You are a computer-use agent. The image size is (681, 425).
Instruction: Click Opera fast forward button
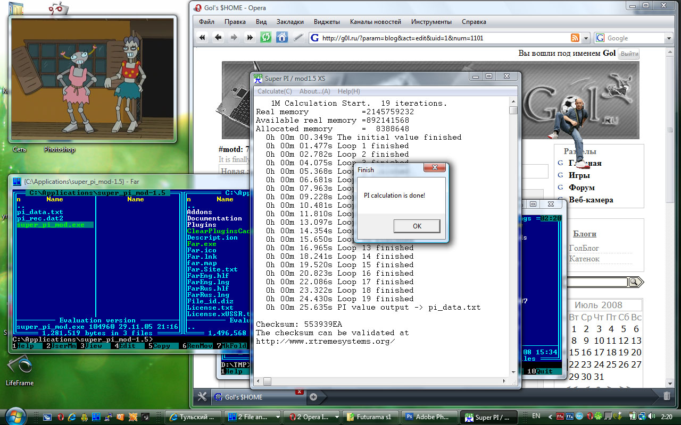pyautogui.click(x=250, y=38)
